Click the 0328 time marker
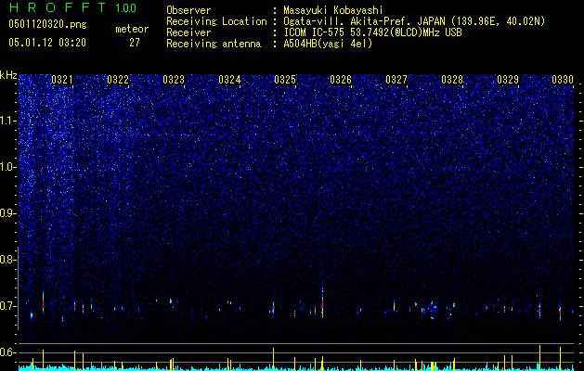The height and width of the screenshot is (371, 584). (x=452, y=80)
